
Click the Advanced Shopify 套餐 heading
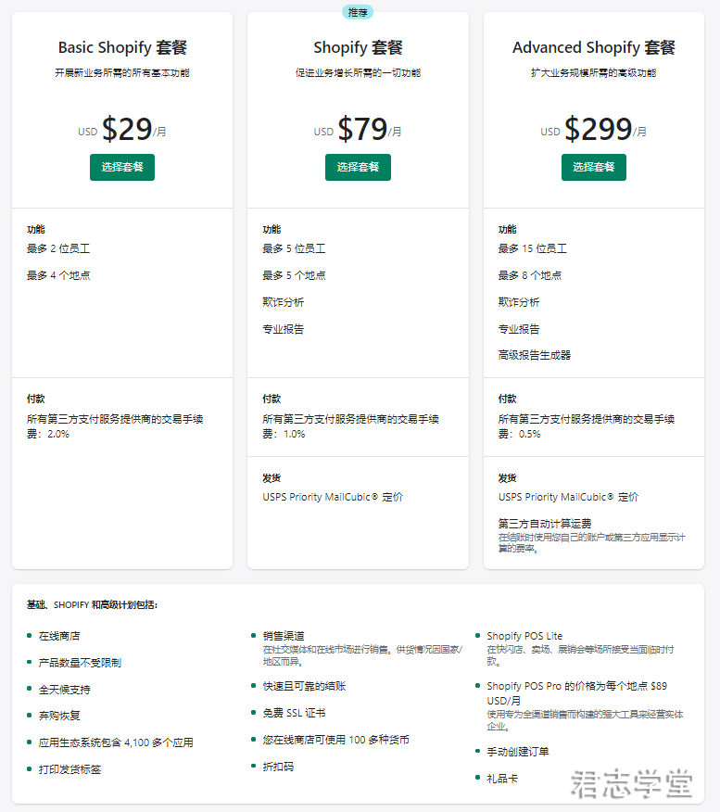(594, 47)
